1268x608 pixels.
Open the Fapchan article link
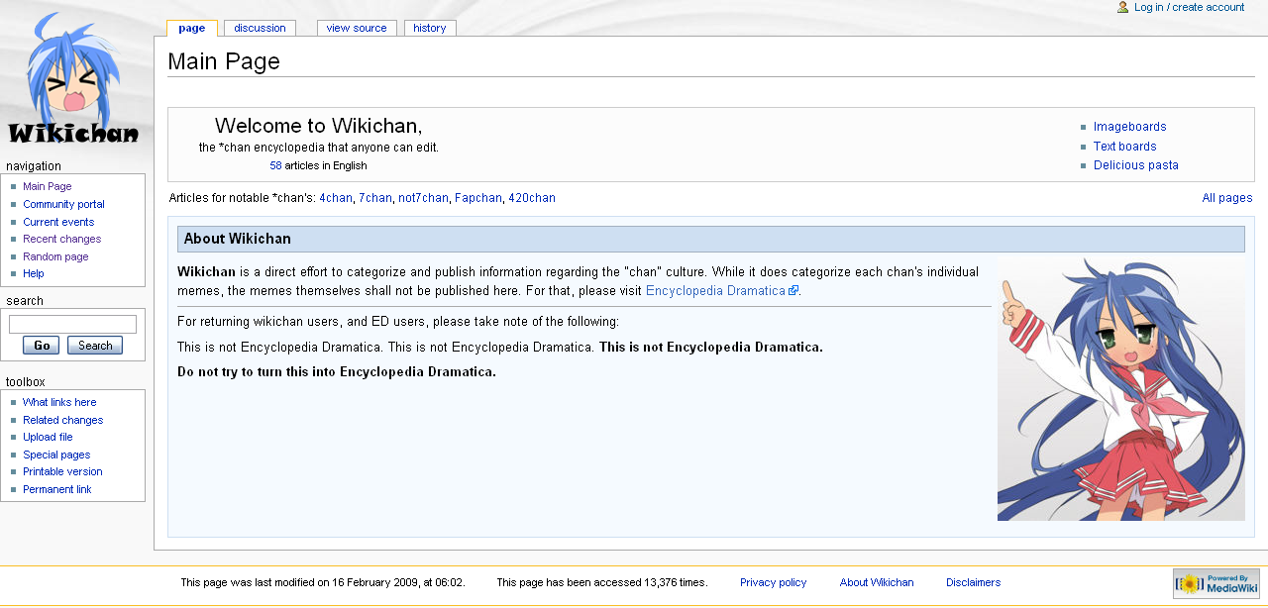pyautogui.click(x=477, y=198)
